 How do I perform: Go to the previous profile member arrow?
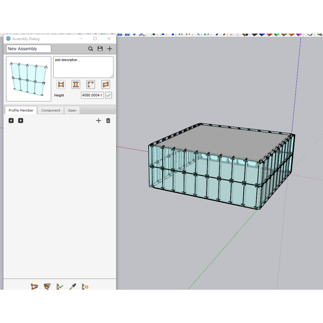pyautogui.click(x=11, y=120)
